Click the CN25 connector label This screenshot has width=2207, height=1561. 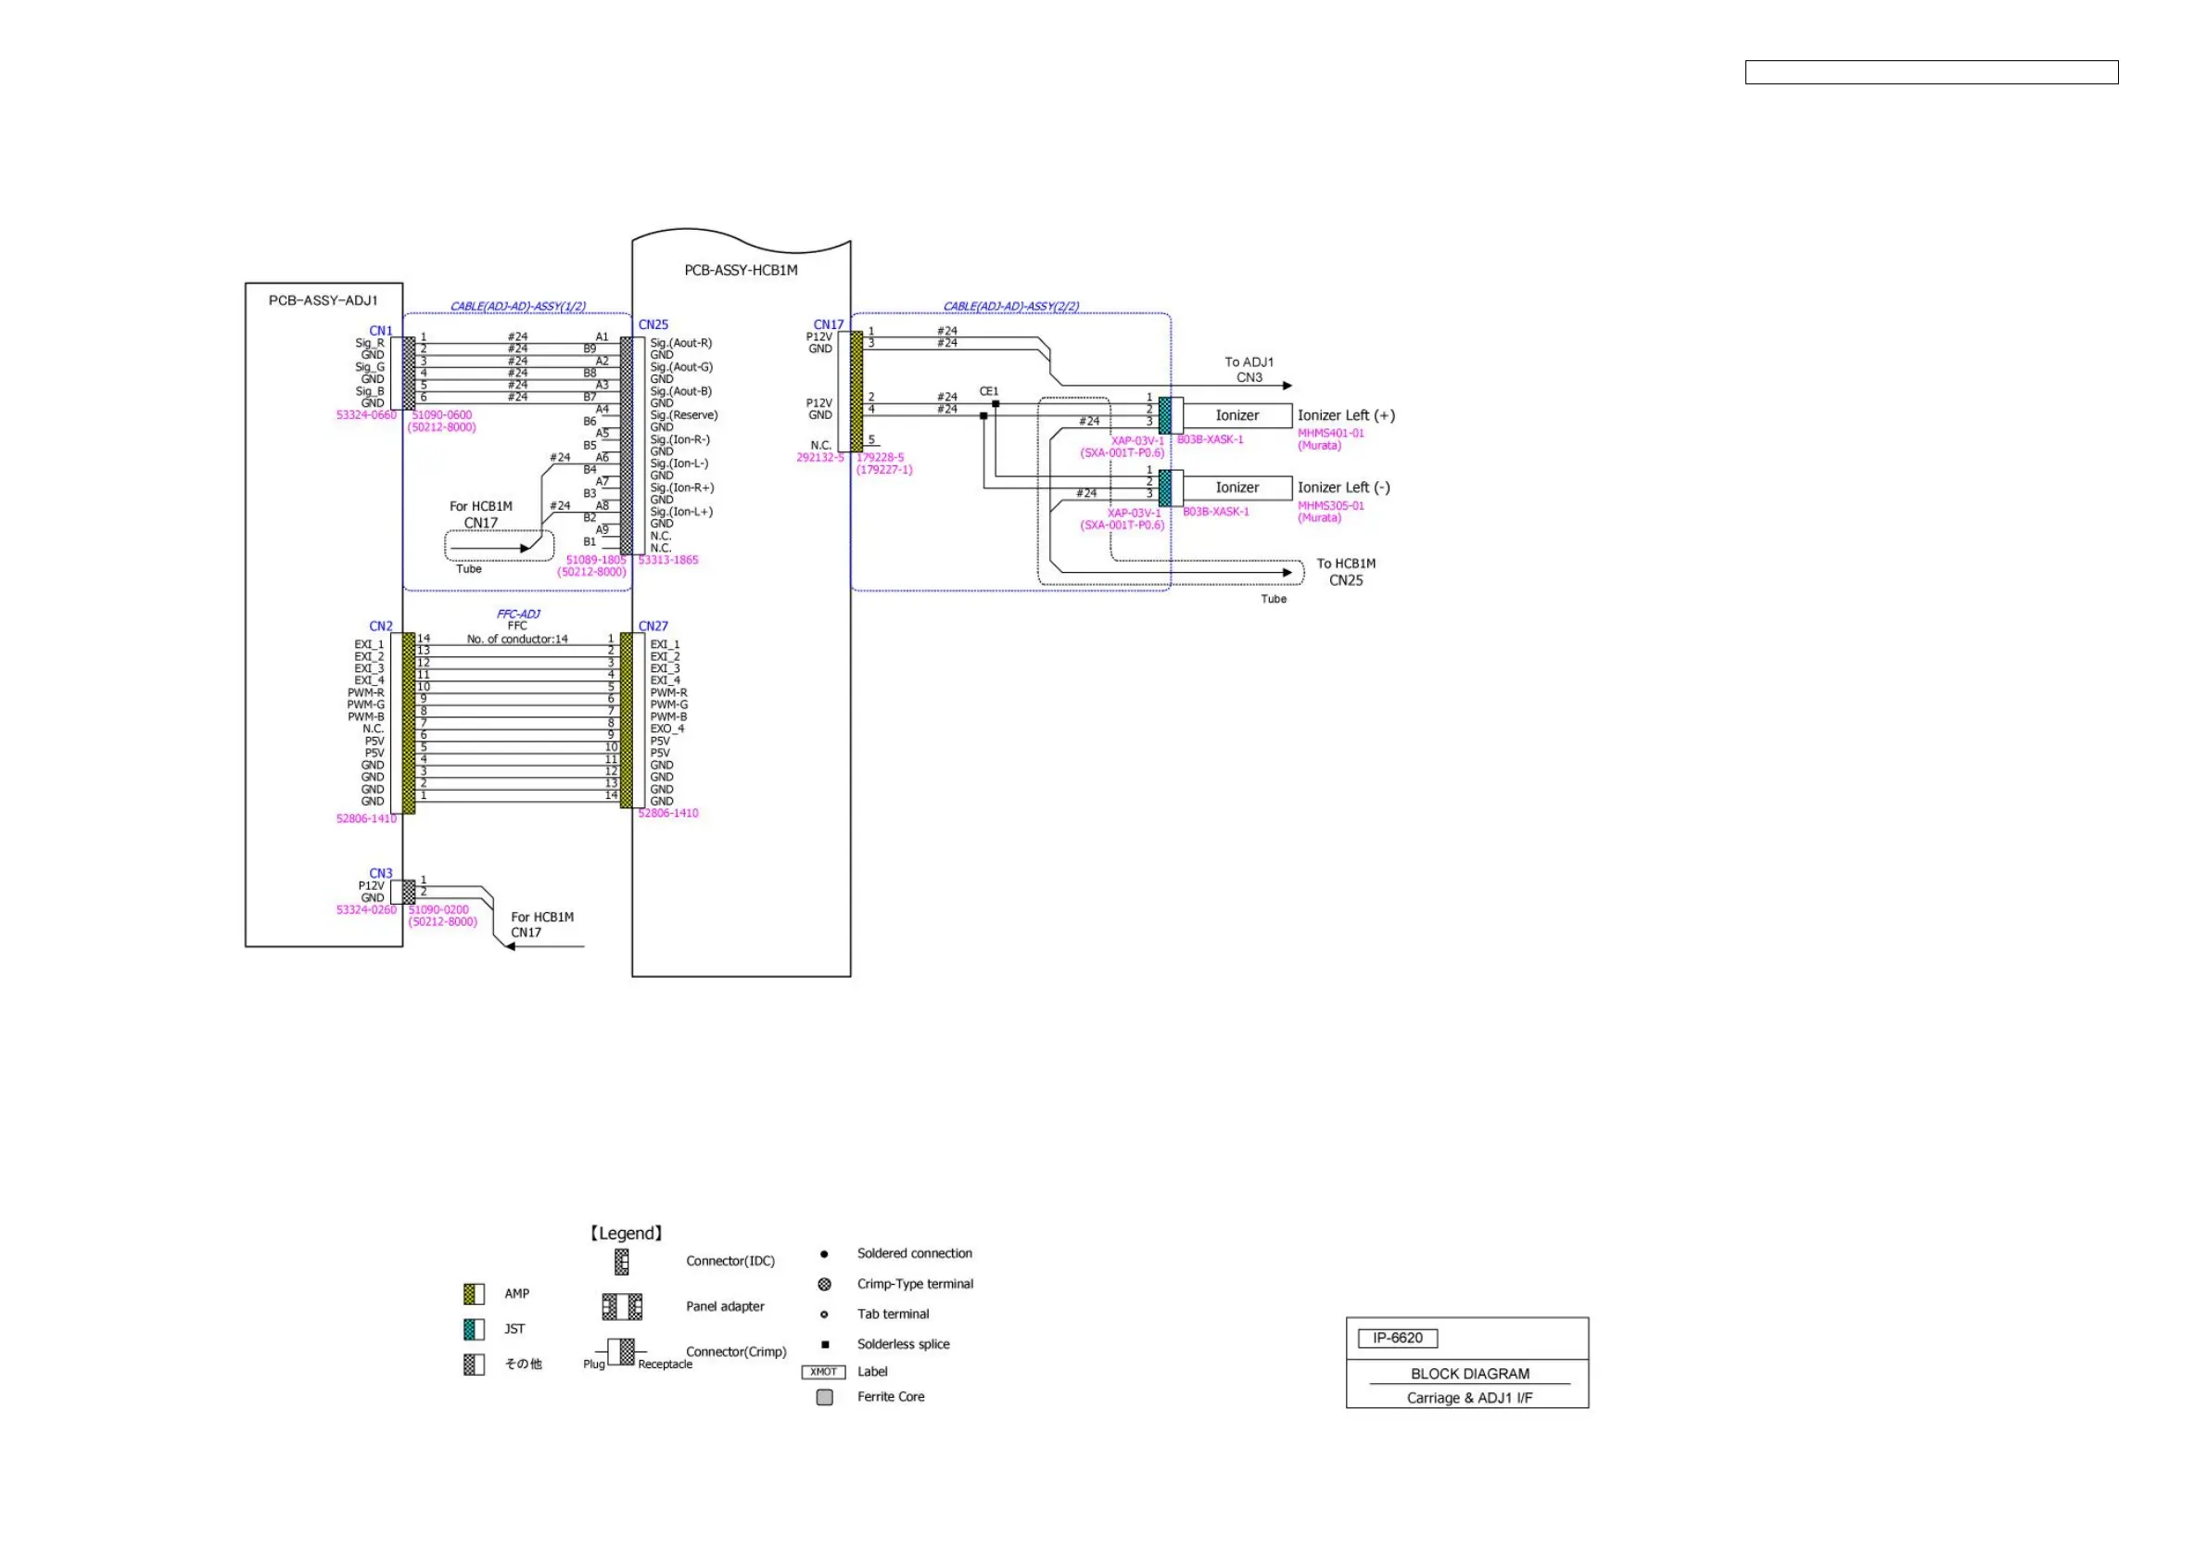(653, 324)
